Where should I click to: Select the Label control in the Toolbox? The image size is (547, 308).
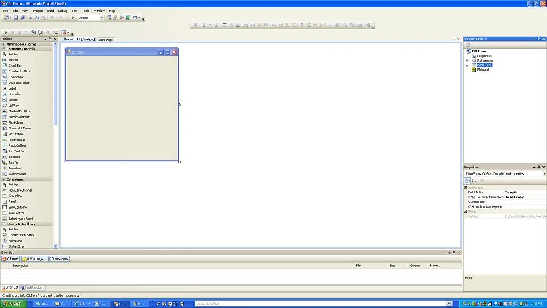(12, 88)
